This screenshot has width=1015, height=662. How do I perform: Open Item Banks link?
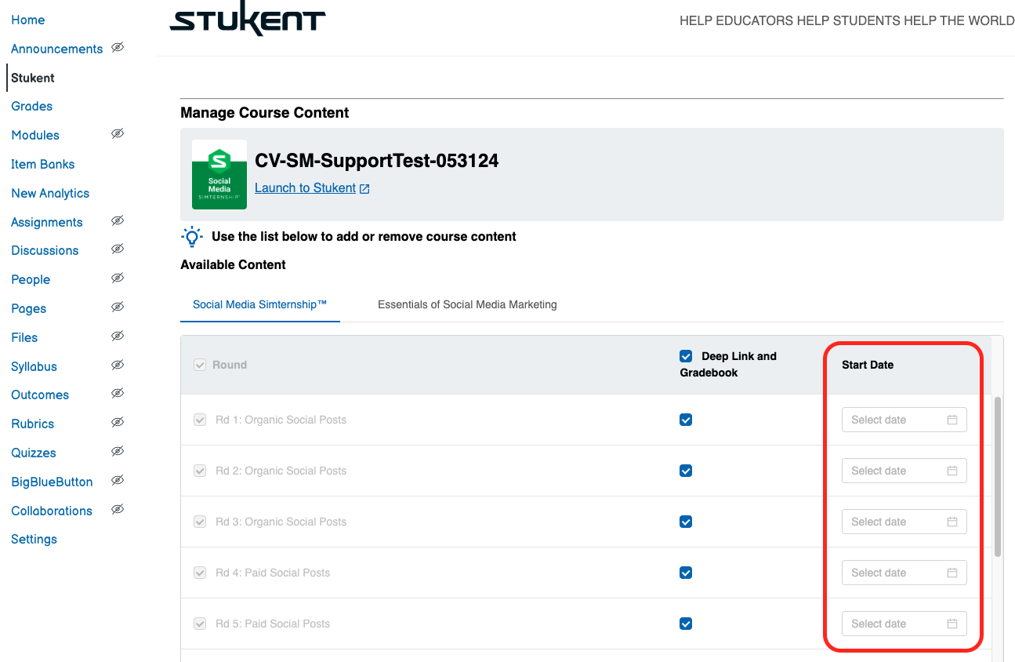(43, 164)
